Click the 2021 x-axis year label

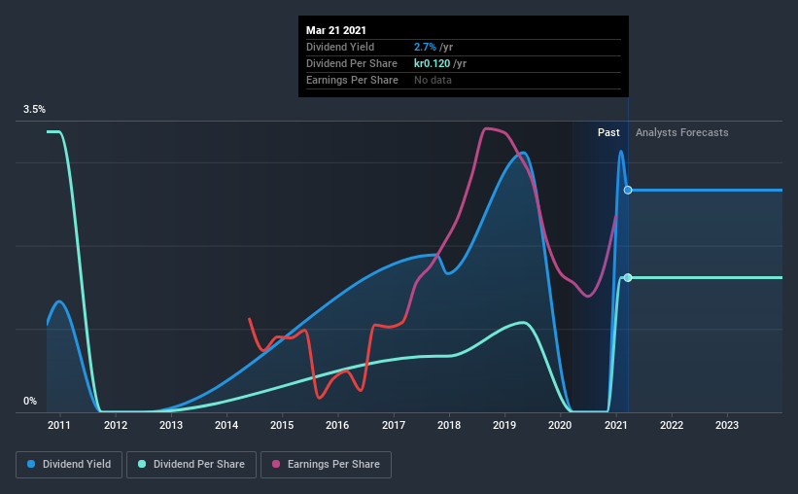click(x=616, y=425)
